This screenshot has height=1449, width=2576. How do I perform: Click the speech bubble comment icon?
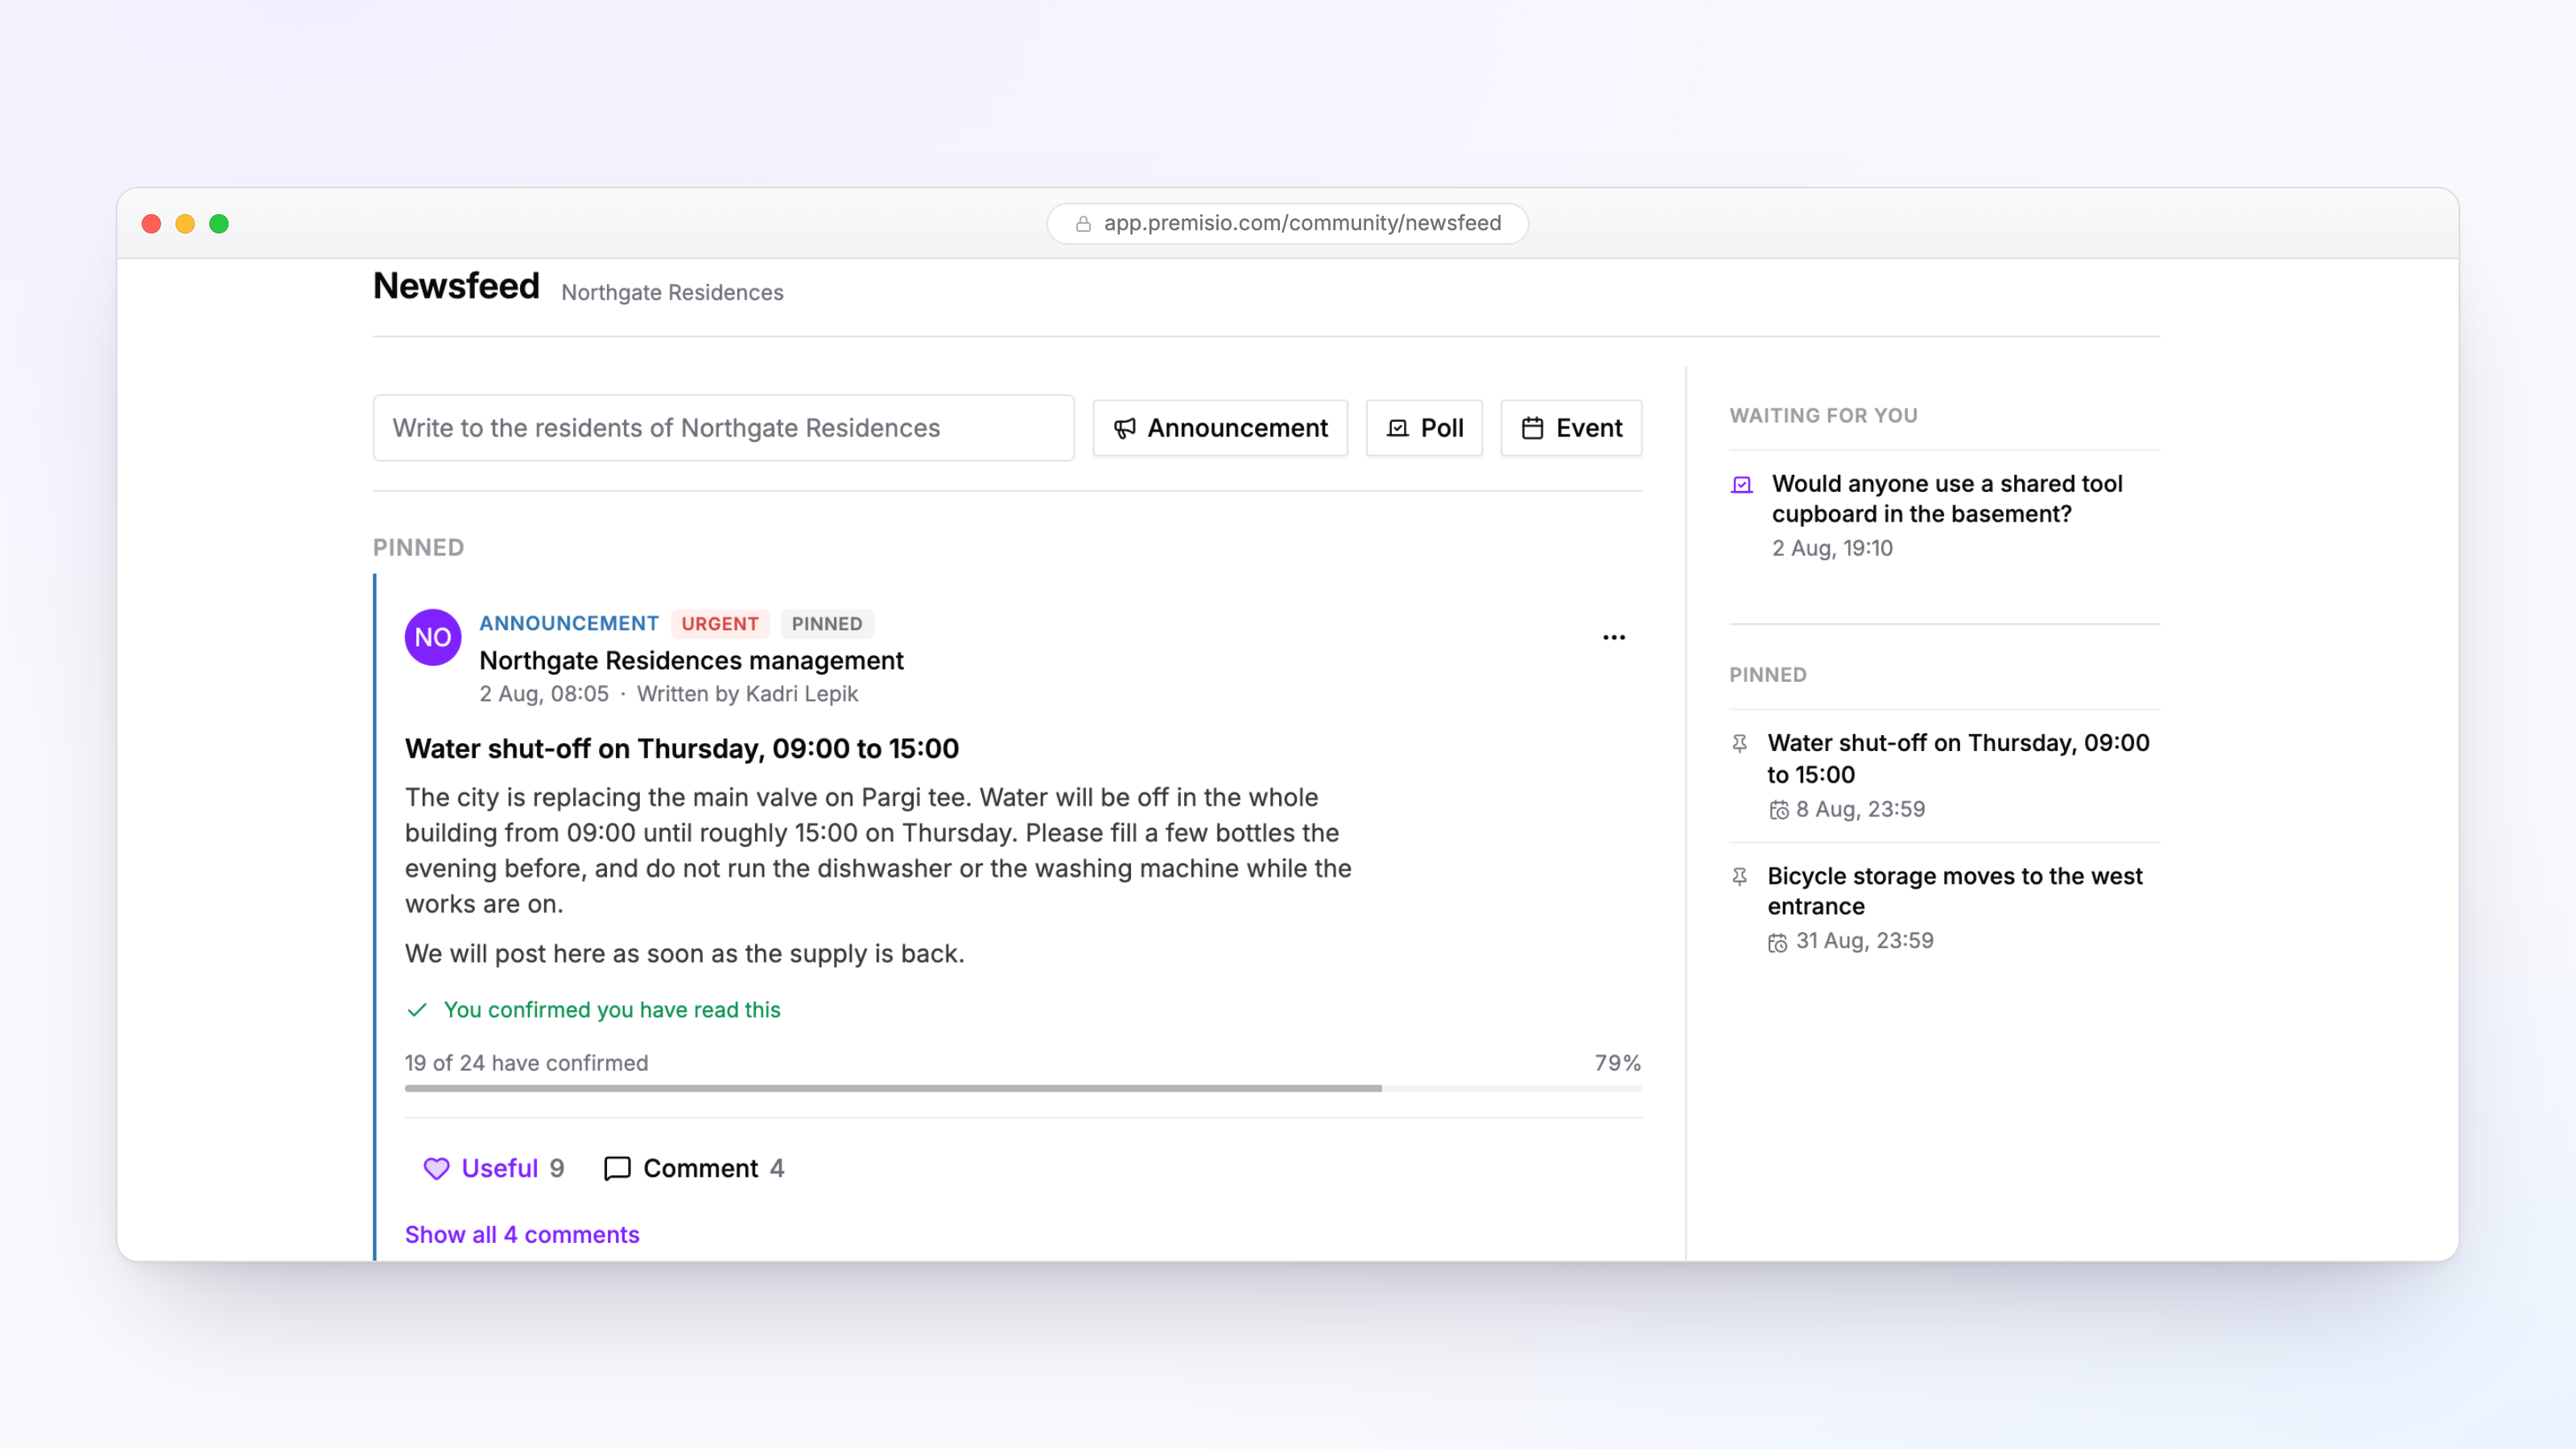point(617,1168)
